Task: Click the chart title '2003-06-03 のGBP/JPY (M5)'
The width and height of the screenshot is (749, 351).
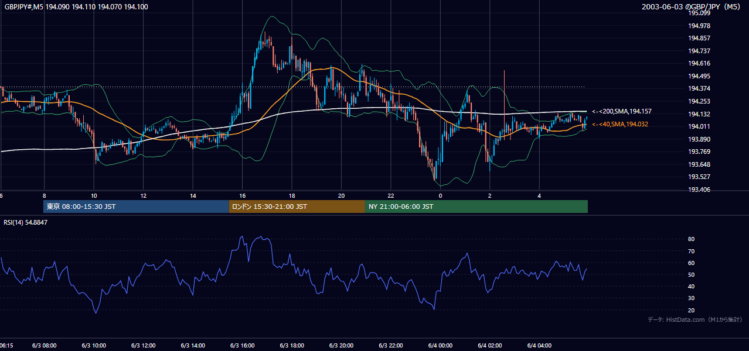Action: [x=691, y=6]
